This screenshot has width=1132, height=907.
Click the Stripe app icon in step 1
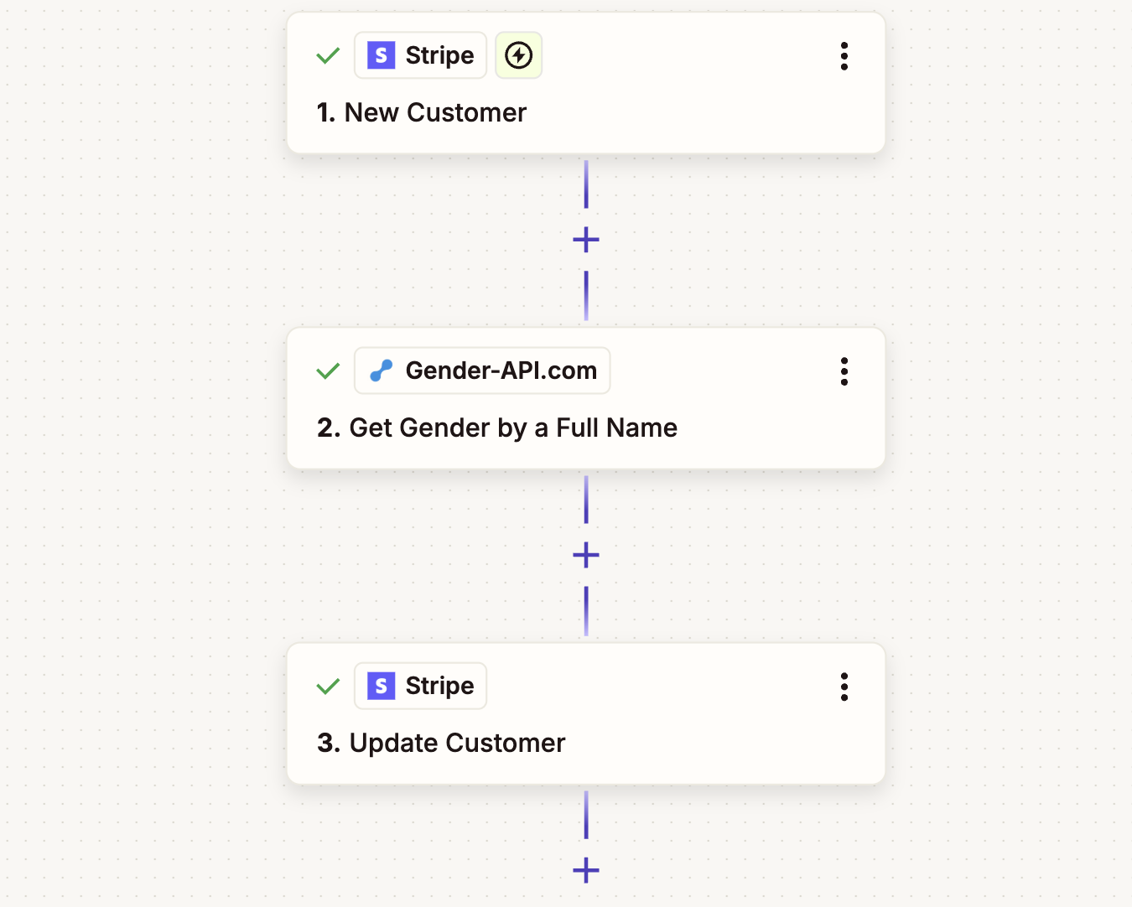pyautogui.click(x=382, y=55)
